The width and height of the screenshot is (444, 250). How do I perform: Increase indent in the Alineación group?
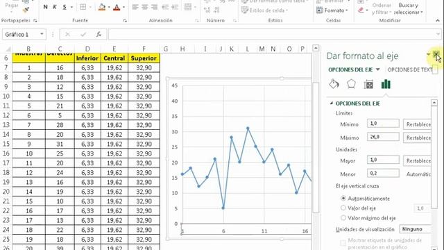coord(175,7)
